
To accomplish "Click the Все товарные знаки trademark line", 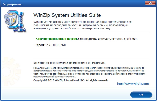I will 69,63.
